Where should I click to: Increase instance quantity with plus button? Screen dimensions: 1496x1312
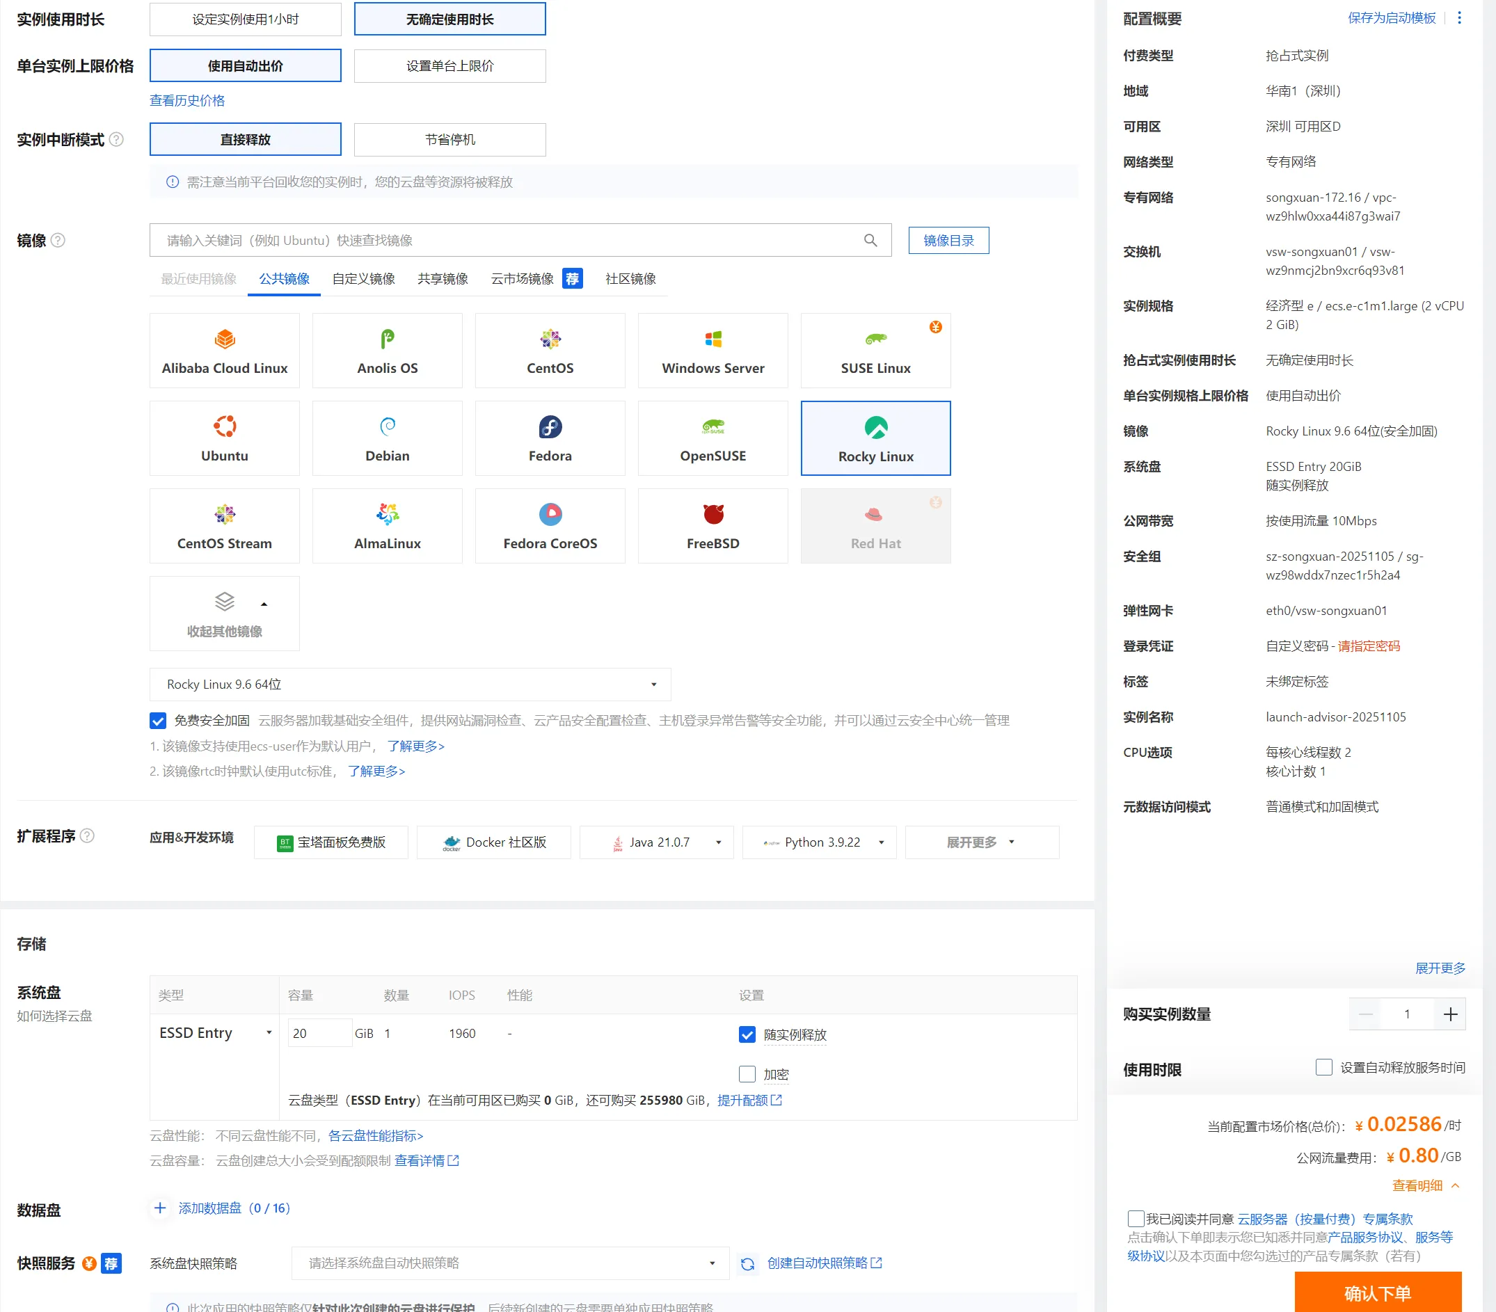point(1450,1014)
